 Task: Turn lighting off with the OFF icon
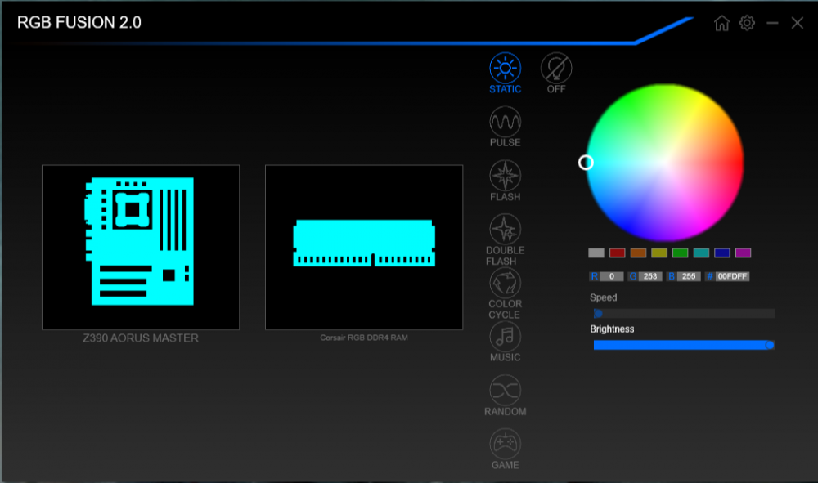556,69
